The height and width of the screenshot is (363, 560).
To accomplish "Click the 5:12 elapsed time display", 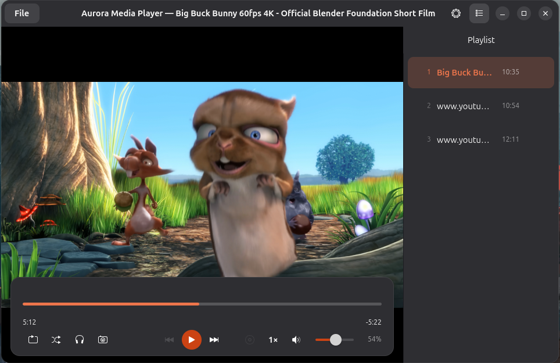I will (x=28, y=322).
